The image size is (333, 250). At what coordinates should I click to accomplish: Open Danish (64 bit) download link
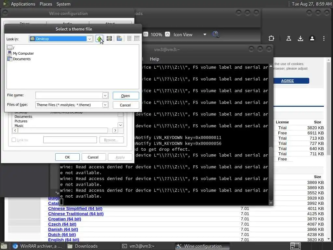[63, 229]
